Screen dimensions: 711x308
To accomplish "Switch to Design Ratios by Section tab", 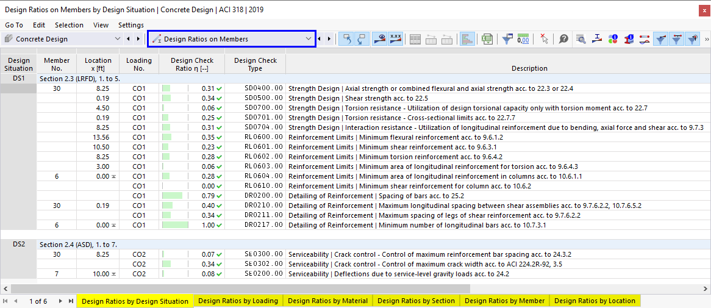I will click(416, 301).
